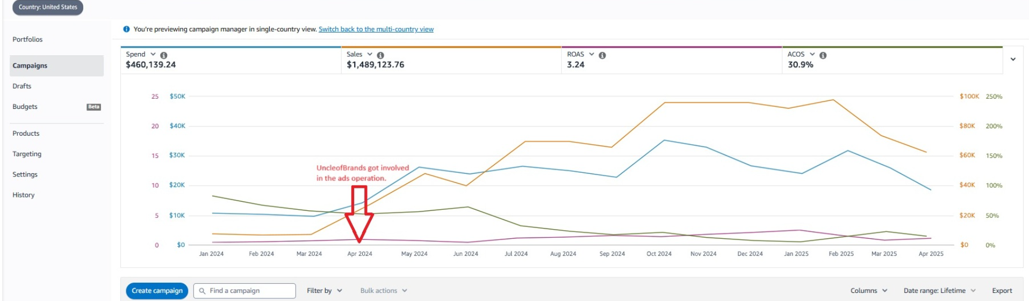Click the Spend metric info icon
This screenshot has width=1029, height=301.
(x=164, y=55)
